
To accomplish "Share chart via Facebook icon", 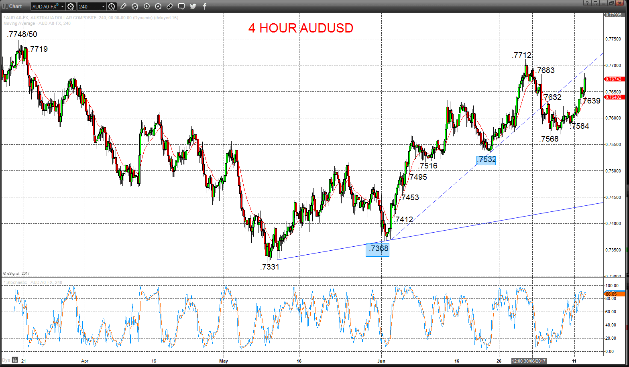I will [x=205, y=6].
